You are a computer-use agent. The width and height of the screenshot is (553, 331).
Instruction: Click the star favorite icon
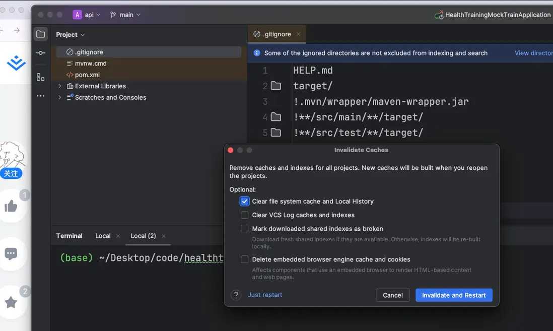pos(11,302)
